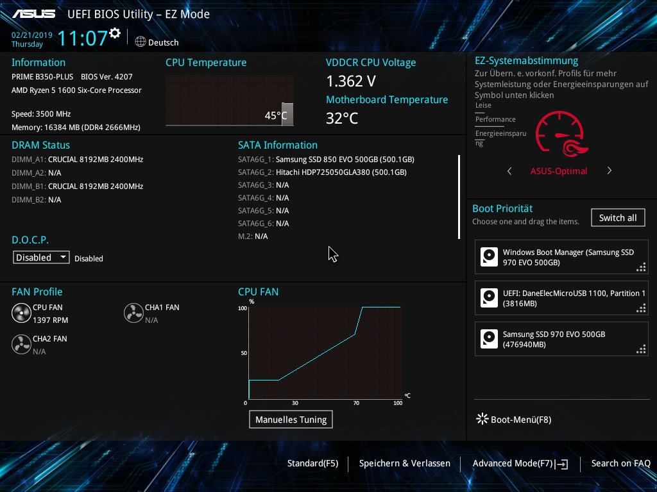The height and width of the screenshot is (492, 657).
Task: Click the CHA2 FAN icon
Action: pos(21,345)
